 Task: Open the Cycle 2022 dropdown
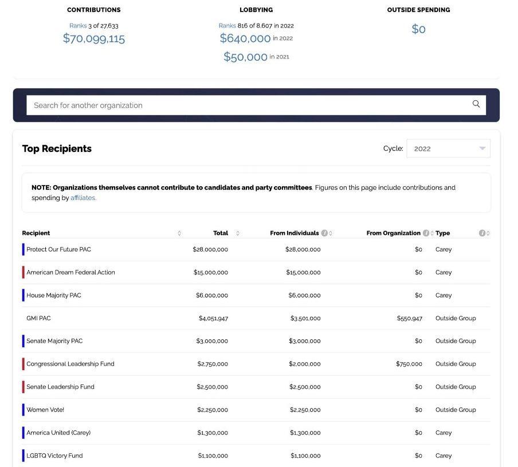coord(448,148)
